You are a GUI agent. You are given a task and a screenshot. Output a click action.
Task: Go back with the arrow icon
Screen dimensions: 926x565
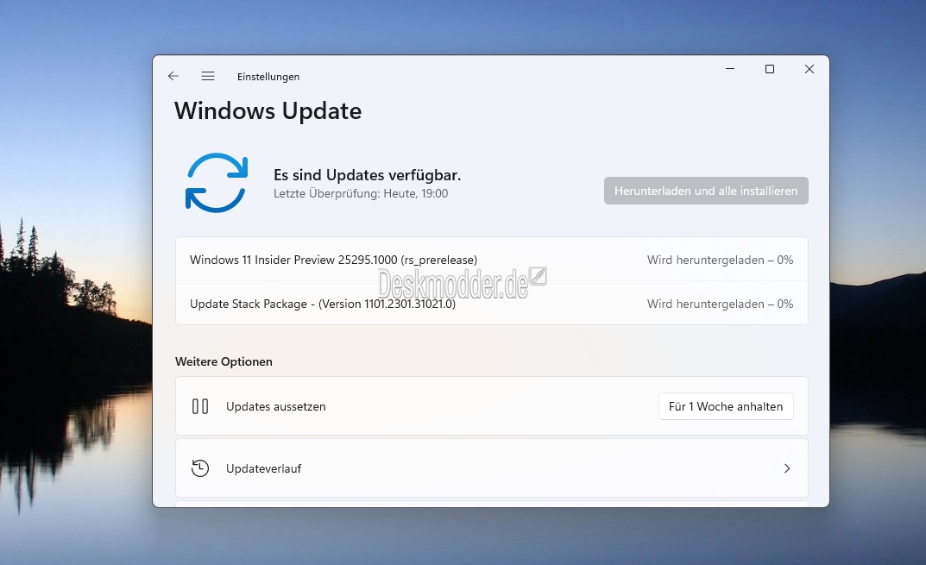(173, 76)
